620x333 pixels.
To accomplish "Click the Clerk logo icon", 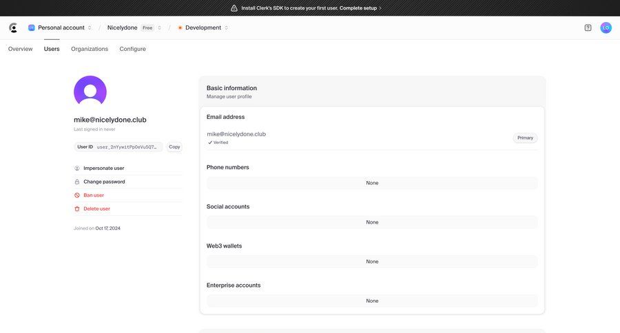I will (x=13, y=28).
